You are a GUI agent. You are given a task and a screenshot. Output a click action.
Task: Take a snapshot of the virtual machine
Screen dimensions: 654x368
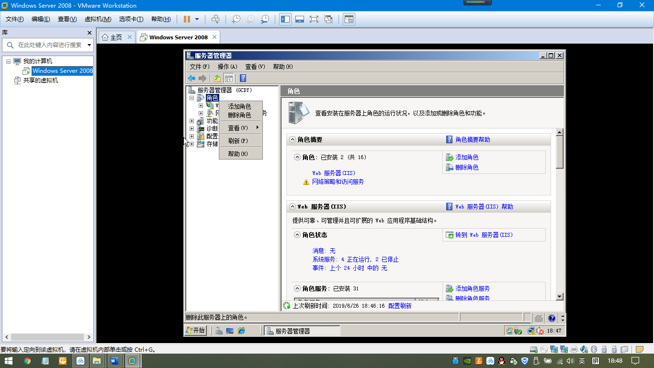tap(236, 19)
